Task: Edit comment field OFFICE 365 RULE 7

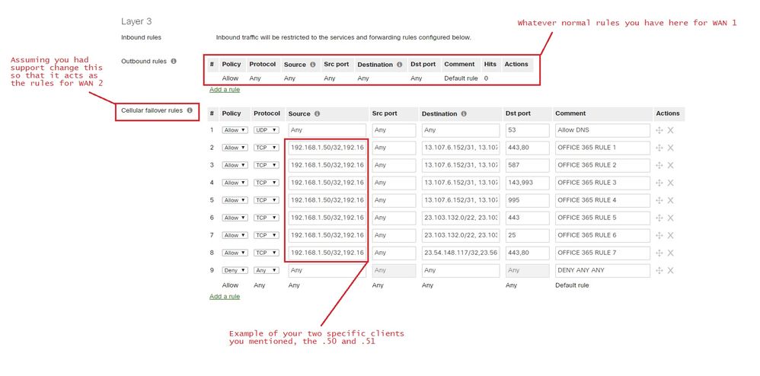Action: point(602,253)
